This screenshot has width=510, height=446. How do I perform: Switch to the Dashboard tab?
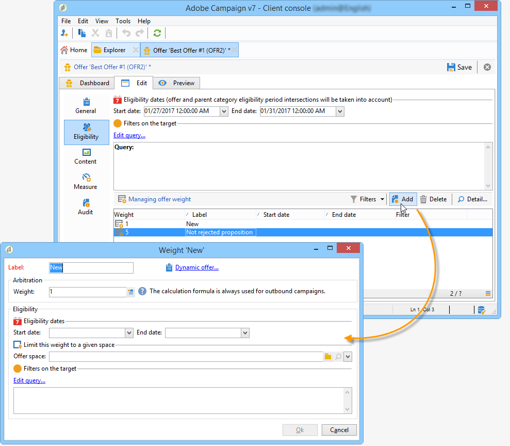click(x=87, y=83)
